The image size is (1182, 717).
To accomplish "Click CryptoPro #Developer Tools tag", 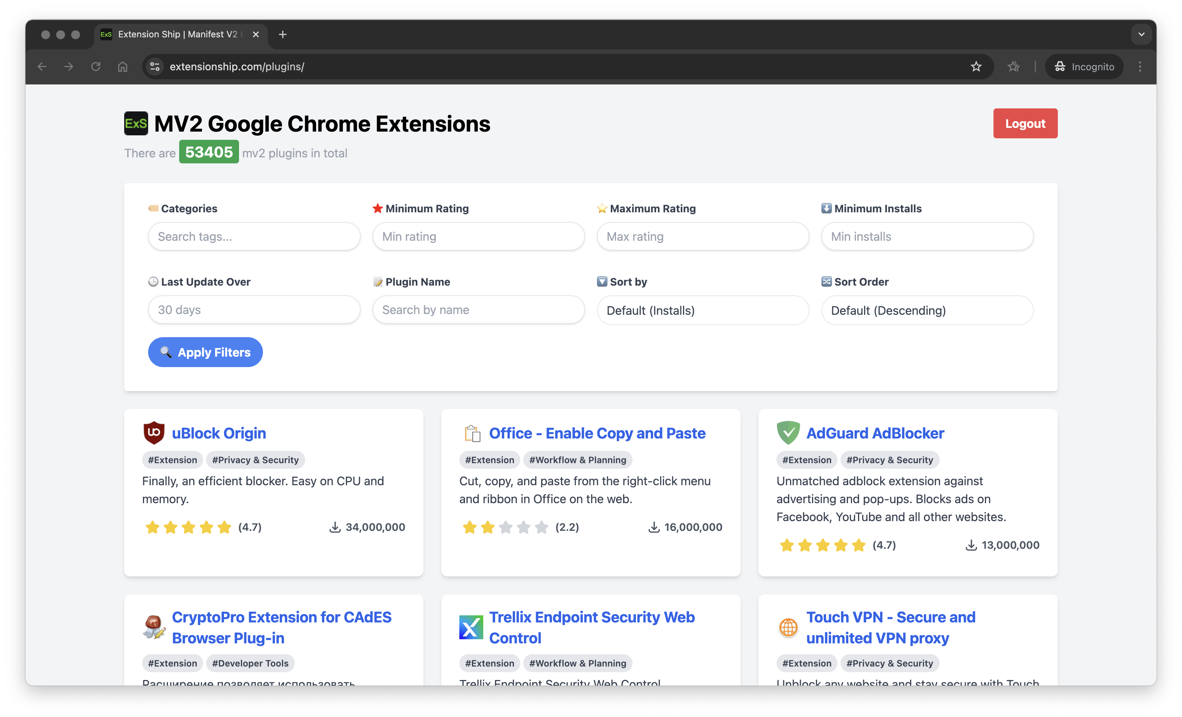I will click(250, 663).
